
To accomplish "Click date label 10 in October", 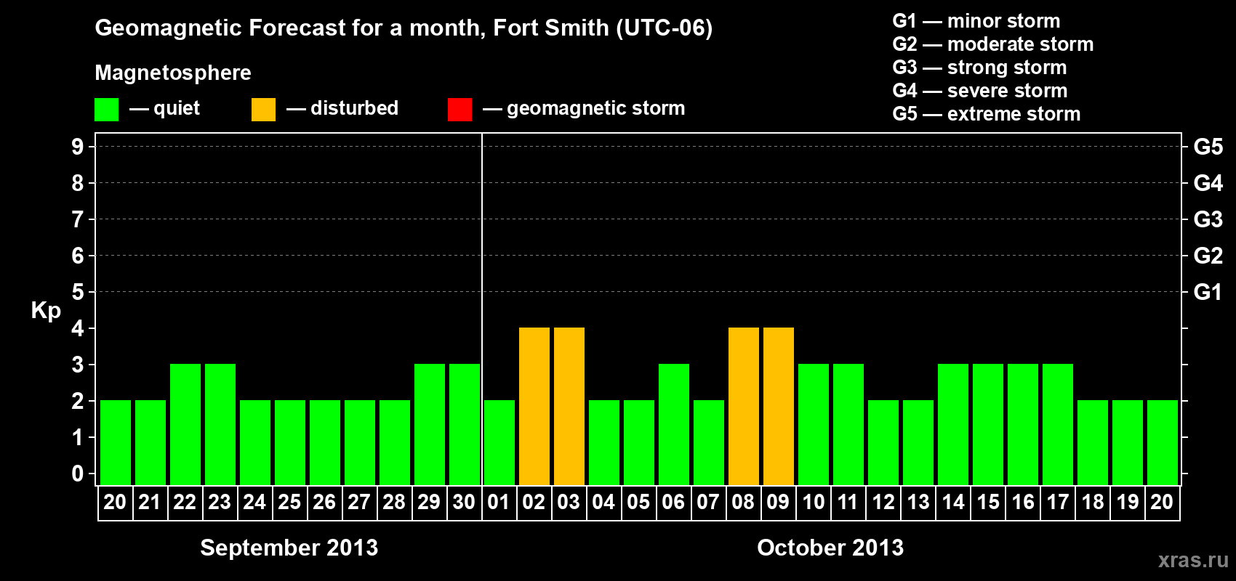I will point(814,502).
